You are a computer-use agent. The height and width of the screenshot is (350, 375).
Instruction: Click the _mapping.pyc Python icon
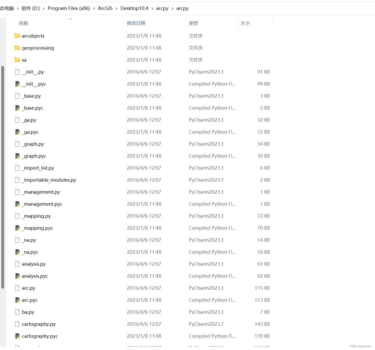point(17,228)
